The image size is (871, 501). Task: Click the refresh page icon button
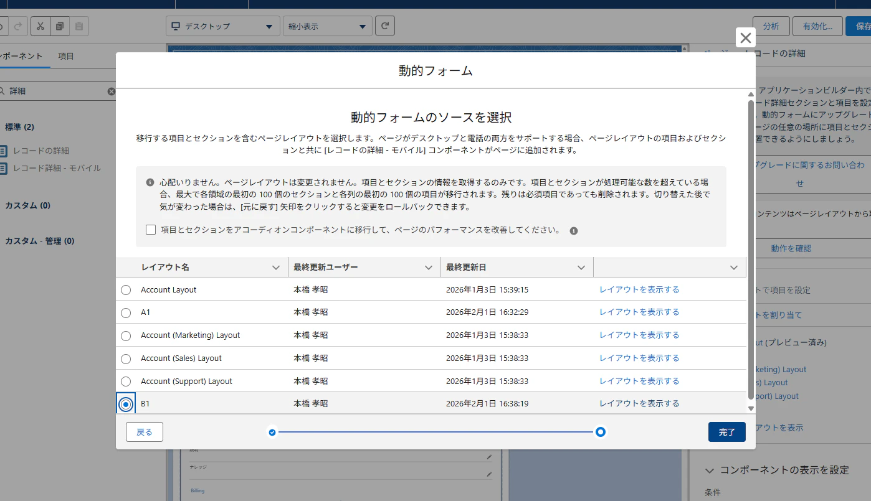[x=385, y=26]
